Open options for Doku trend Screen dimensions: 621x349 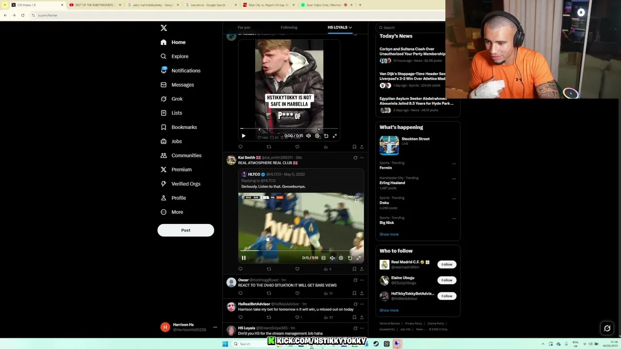tap(454, 199)
